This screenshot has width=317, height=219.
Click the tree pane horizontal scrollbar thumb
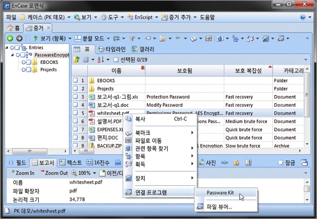30,151
